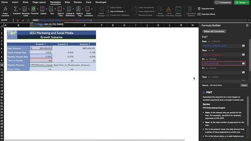Click the select-all corner of grid

click(x=2, y=25)
